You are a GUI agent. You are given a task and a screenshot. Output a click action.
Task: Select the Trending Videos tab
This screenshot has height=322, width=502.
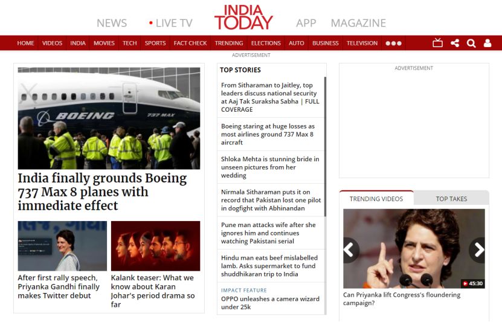(376, 199)
